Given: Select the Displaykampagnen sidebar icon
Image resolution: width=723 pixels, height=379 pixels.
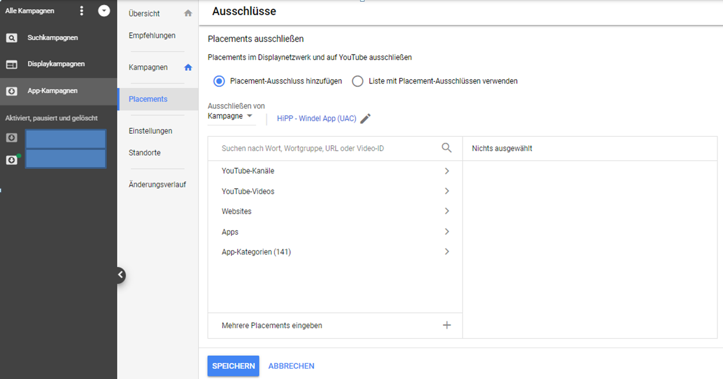Looking at the screenshot, I should coord(12,64).
